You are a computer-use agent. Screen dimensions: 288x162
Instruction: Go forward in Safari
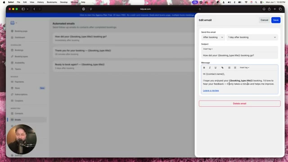click(39, 9)
